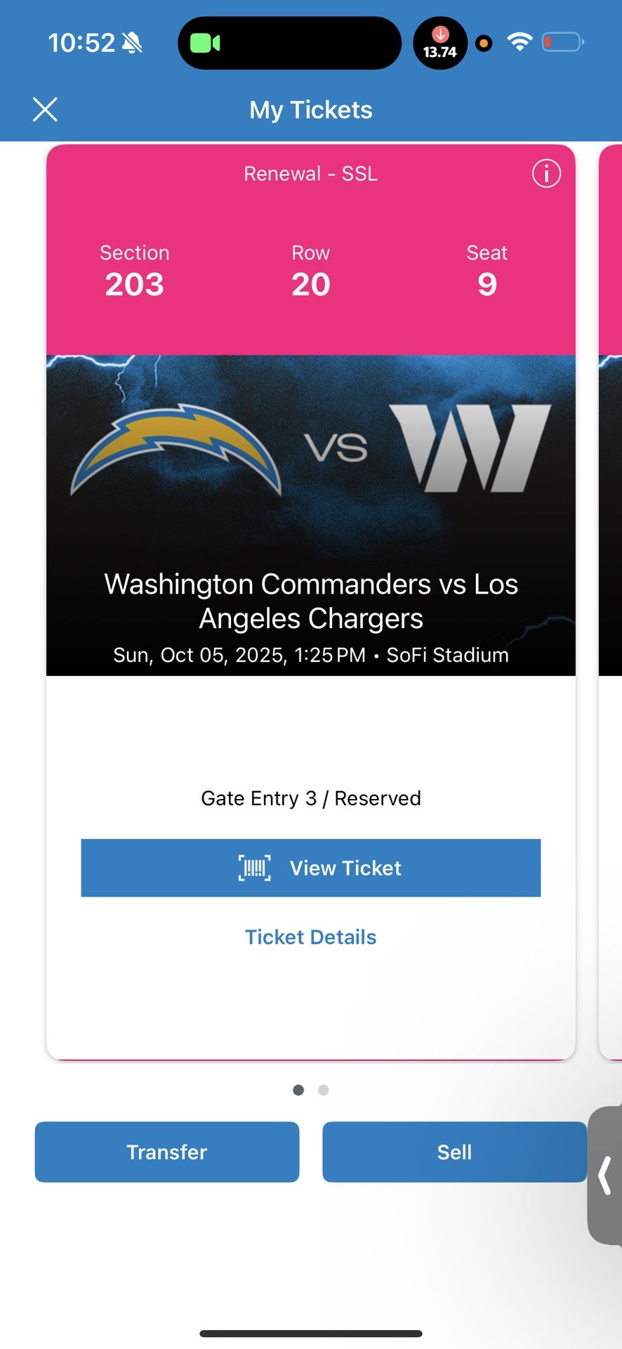Image resolution: width=622 pixels, height=1349 pixels.
Task: Expand the side panel chevron handle
Action: (x=604, y=1175)
